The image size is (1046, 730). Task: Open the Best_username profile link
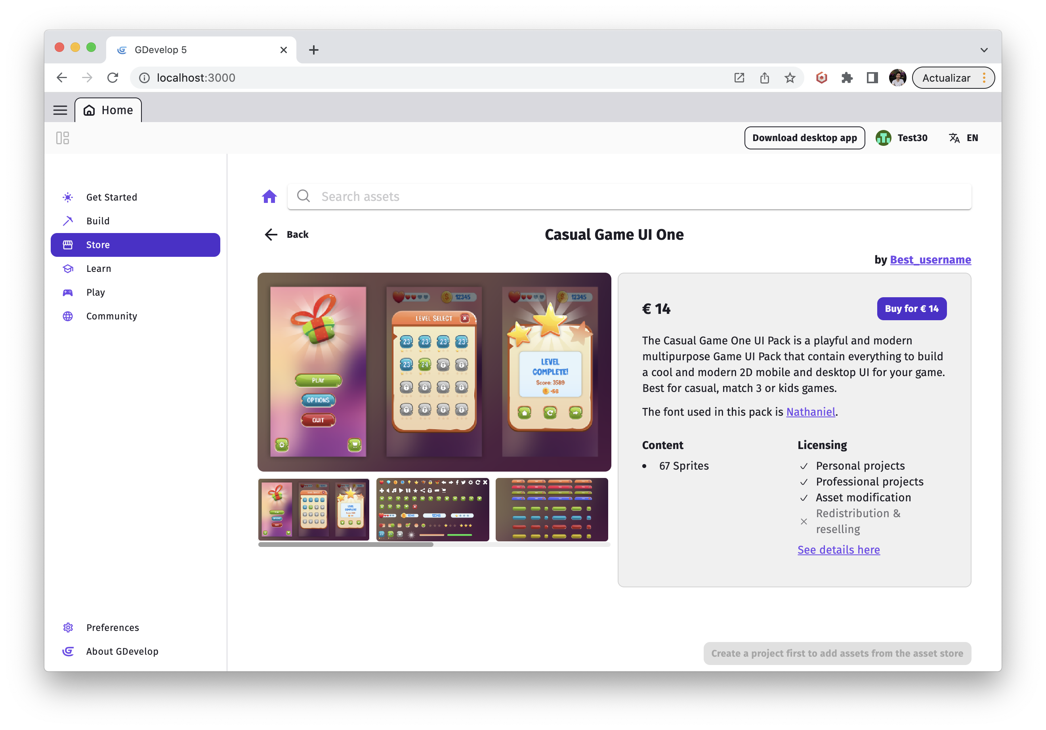click(x=930, y=260)
